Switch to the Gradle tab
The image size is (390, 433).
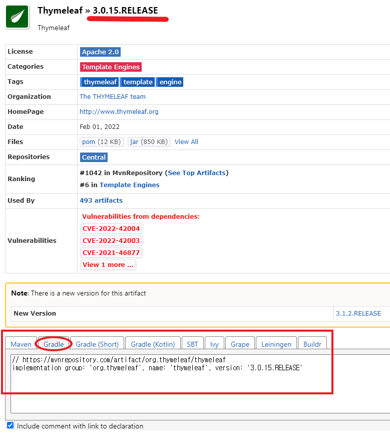click(x=54, y=344)
